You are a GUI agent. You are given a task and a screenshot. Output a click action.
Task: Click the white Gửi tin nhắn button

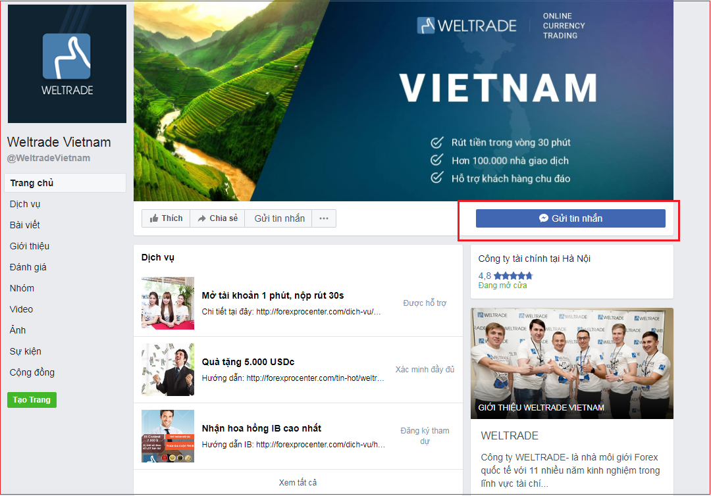click(278, 218)
